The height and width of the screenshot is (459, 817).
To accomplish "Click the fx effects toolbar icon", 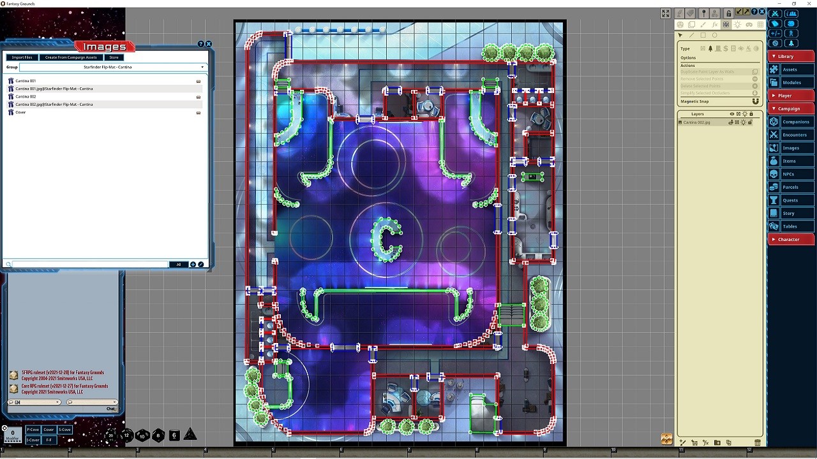I will (x=714, y=24).
